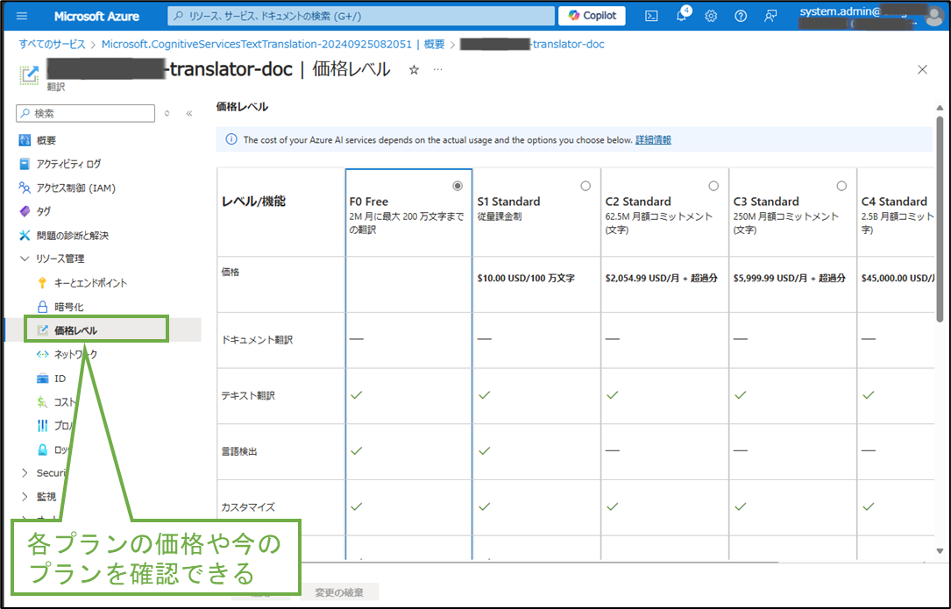Click the properties bars icon
Image resolution: width=951 pixels, height=609 pixels.
point(42,426)
